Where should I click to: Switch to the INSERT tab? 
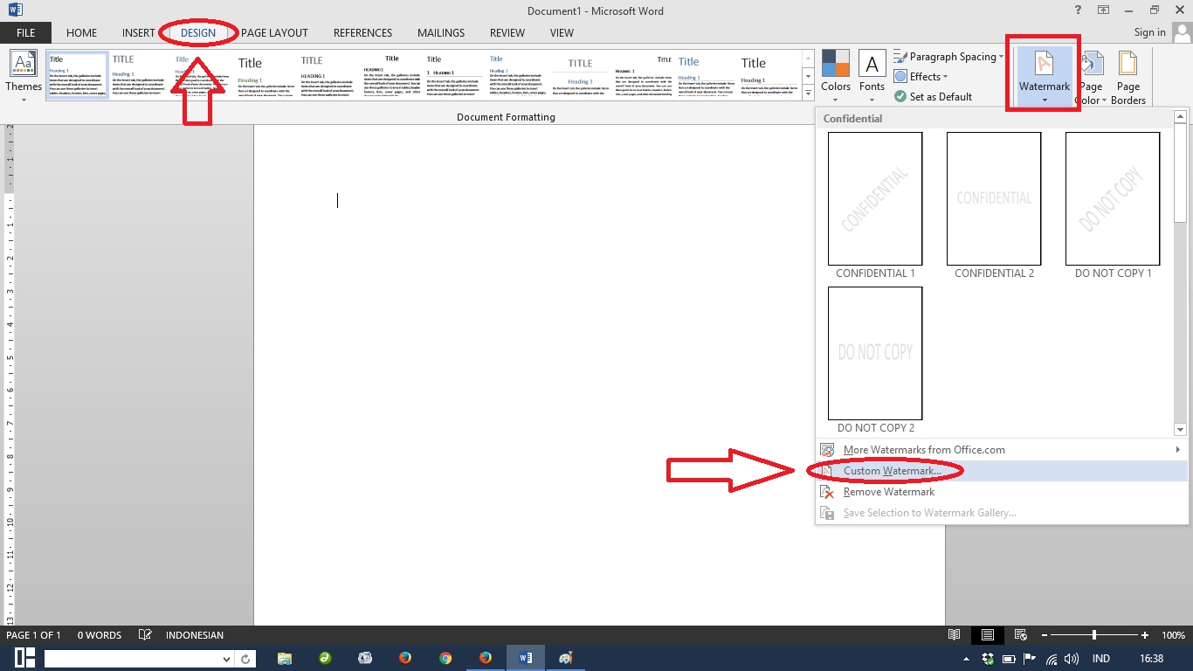139,33
